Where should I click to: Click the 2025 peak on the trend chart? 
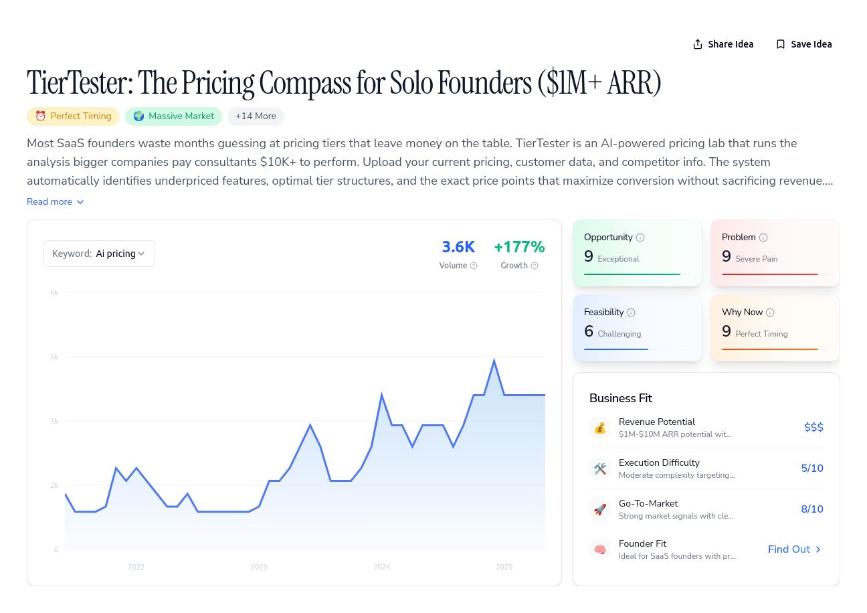point(494,361)
